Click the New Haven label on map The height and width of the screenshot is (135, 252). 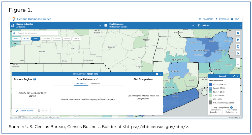[x=168, y=88]
